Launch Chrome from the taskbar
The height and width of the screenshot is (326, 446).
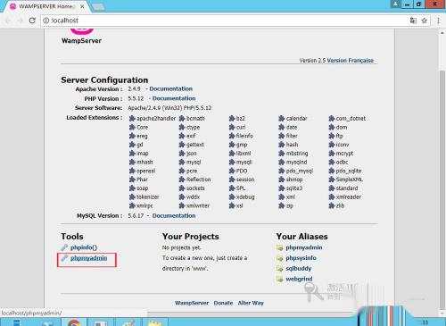(74, 322)
